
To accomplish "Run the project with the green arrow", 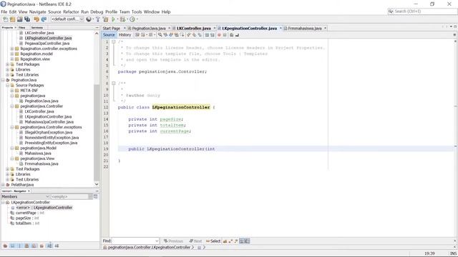I will point(113,19).
